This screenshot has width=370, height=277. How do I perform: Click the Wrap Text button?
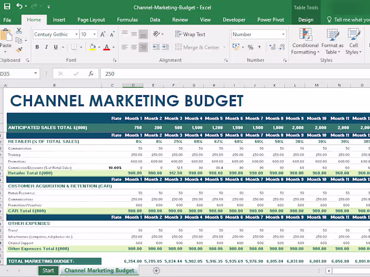(x=190, y=35)
